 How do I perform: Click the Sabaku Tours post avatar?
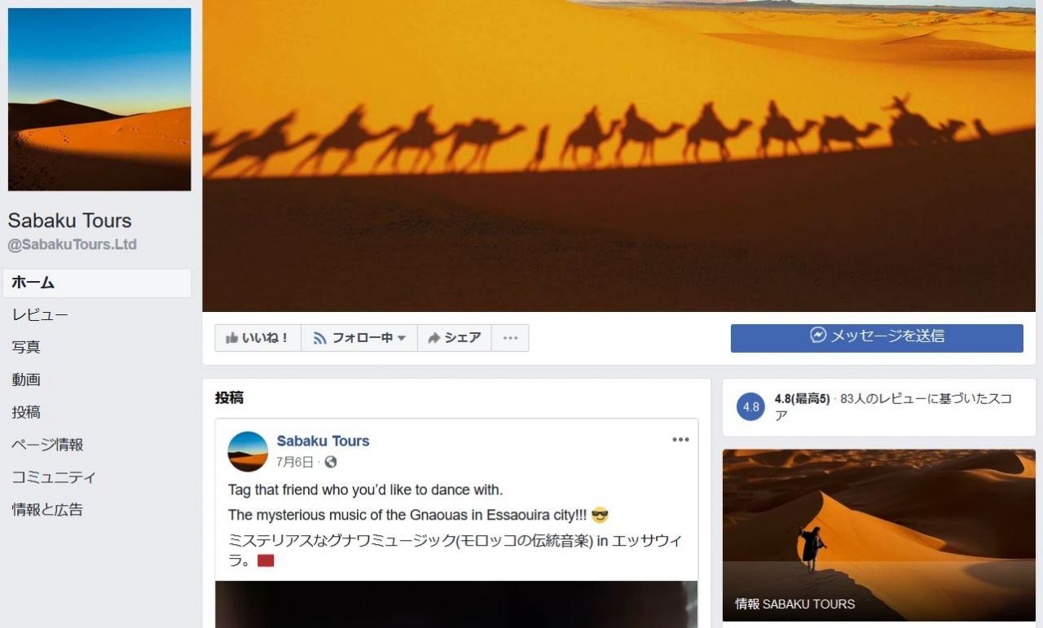pos(248,451)
